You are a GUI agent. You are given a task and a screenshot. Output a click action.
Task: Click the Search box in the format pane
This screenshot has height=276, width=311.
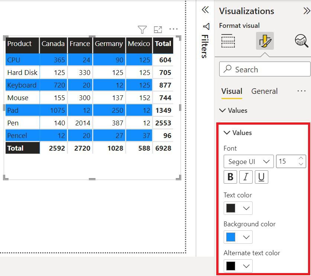(x=265, y=69)
